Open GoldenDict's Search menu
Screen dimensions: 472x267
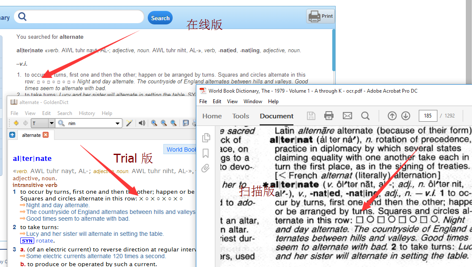point(65,113)
